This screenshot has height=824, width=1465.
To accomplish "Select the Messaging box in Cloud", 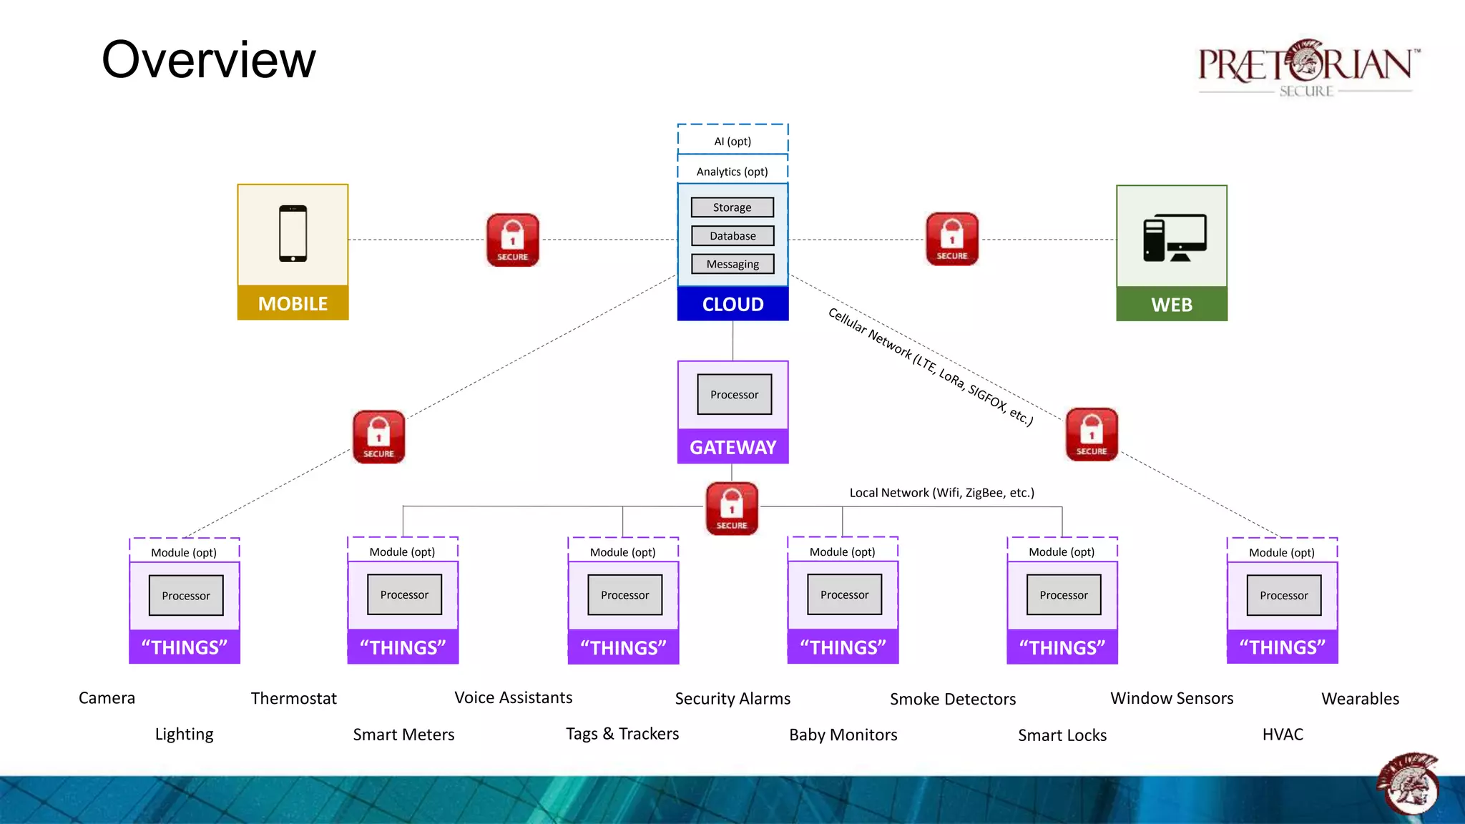I will pyautogui.click(x=732, y=264).
